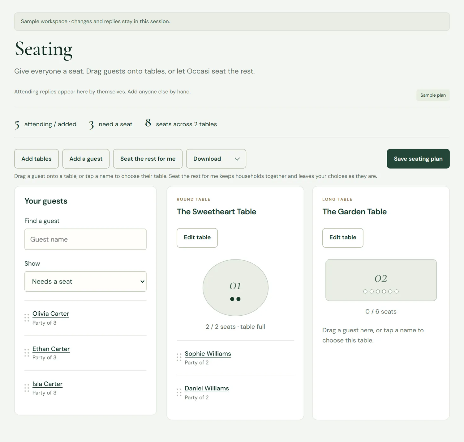Viewport: 464px width, 442px height.
Task: Edit The Sweetheart Table
Action: point(197,238)
